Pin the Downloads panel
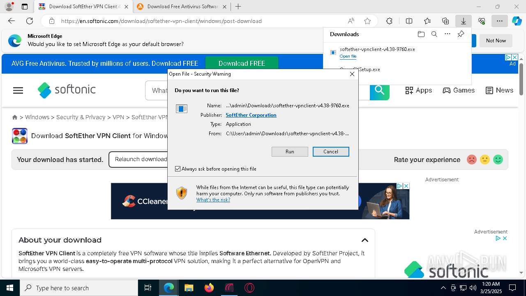This screenshot has height=296, width=526. pyautogui.click(x=461, y=34)
